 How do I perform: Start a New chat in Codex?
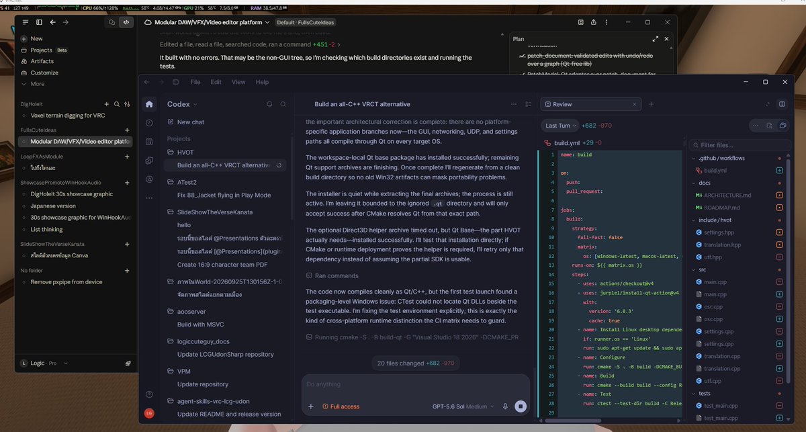[185, 122]
